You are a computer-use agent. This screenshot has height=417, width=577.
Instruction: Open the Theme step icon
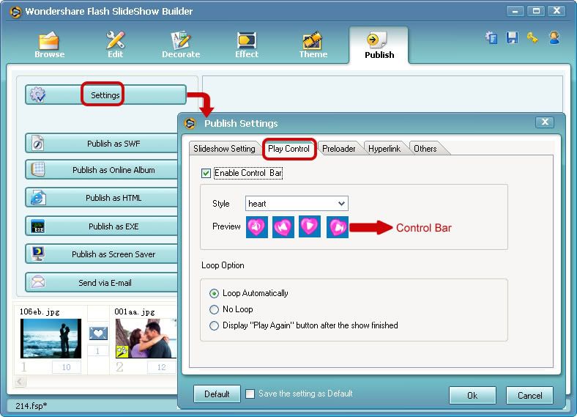click(313, 45)
